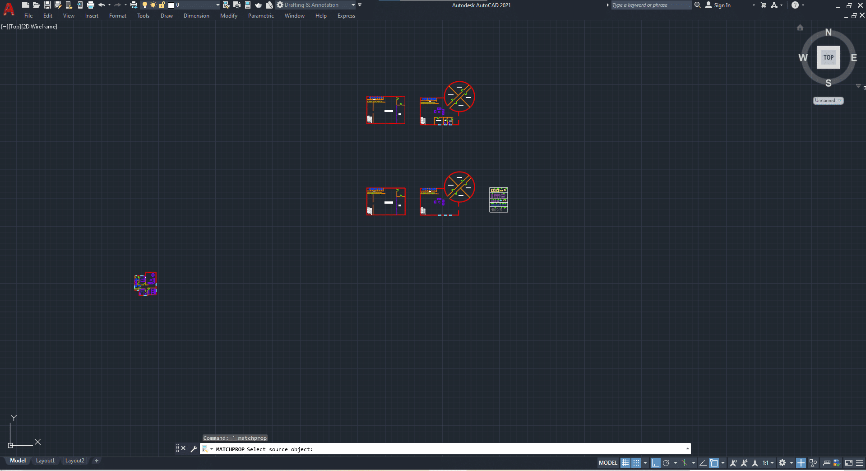The image size is (866, 471).
Task: Click the Save icon in quick access toolbar
Action: [47, 5]
